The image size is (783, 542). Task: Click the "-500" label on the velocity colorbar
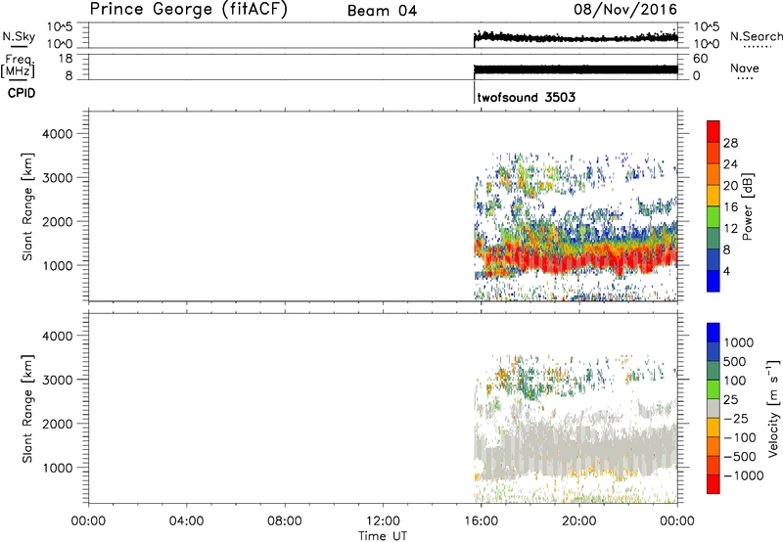click(x=740, y=456)
